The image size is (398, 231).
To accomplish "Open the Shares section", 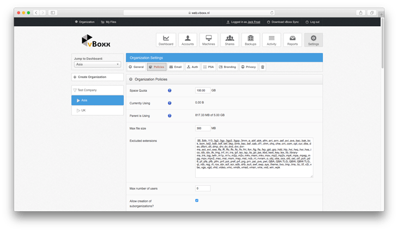I will [230, 40].
